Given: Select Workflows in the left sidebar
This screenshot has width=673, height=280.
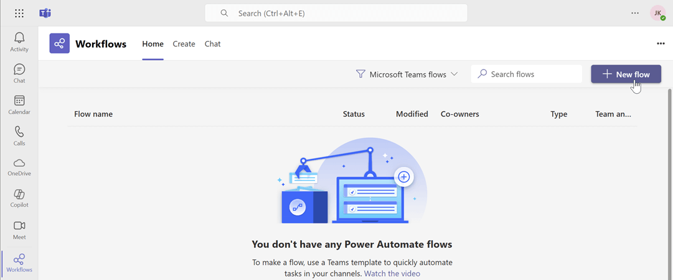Looking at the screenshot, I should click(x=19, y=263).
